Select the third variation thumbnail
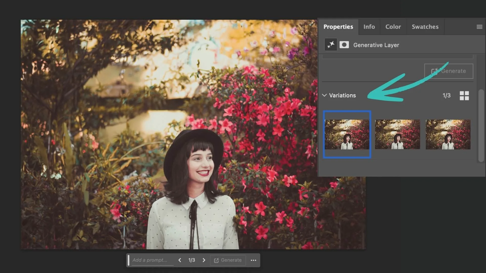The width and height of the screenshot is (486, 273). [x=448, y=134]
